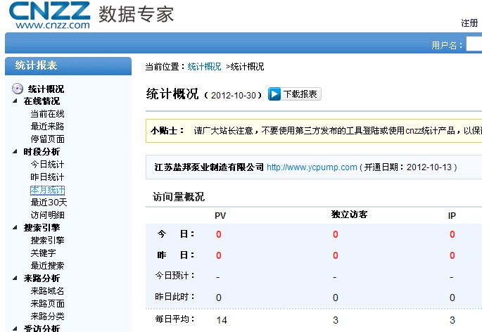The height and width of the screenshot is (332, 482).
Task: Open 今日统计 report
Action: tap(47, 165)
